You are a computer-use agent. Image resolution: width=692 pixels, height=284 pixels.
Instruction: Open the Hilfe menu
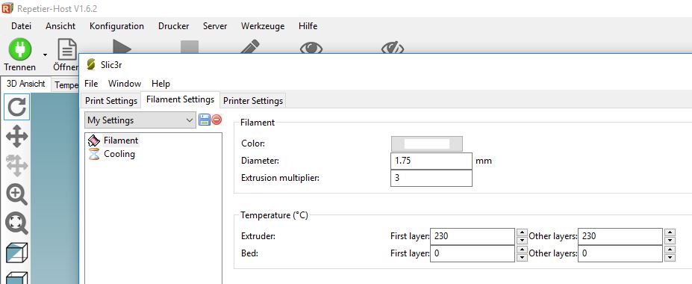point(308,26)
